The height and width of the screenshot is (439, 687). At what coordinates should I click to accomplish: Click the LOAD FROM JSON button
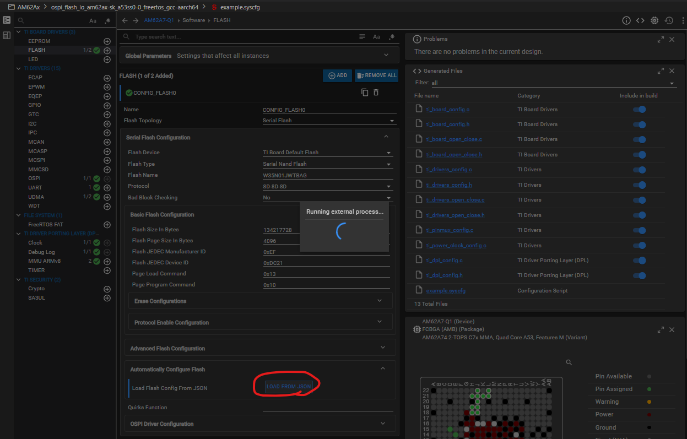point(289,387)
